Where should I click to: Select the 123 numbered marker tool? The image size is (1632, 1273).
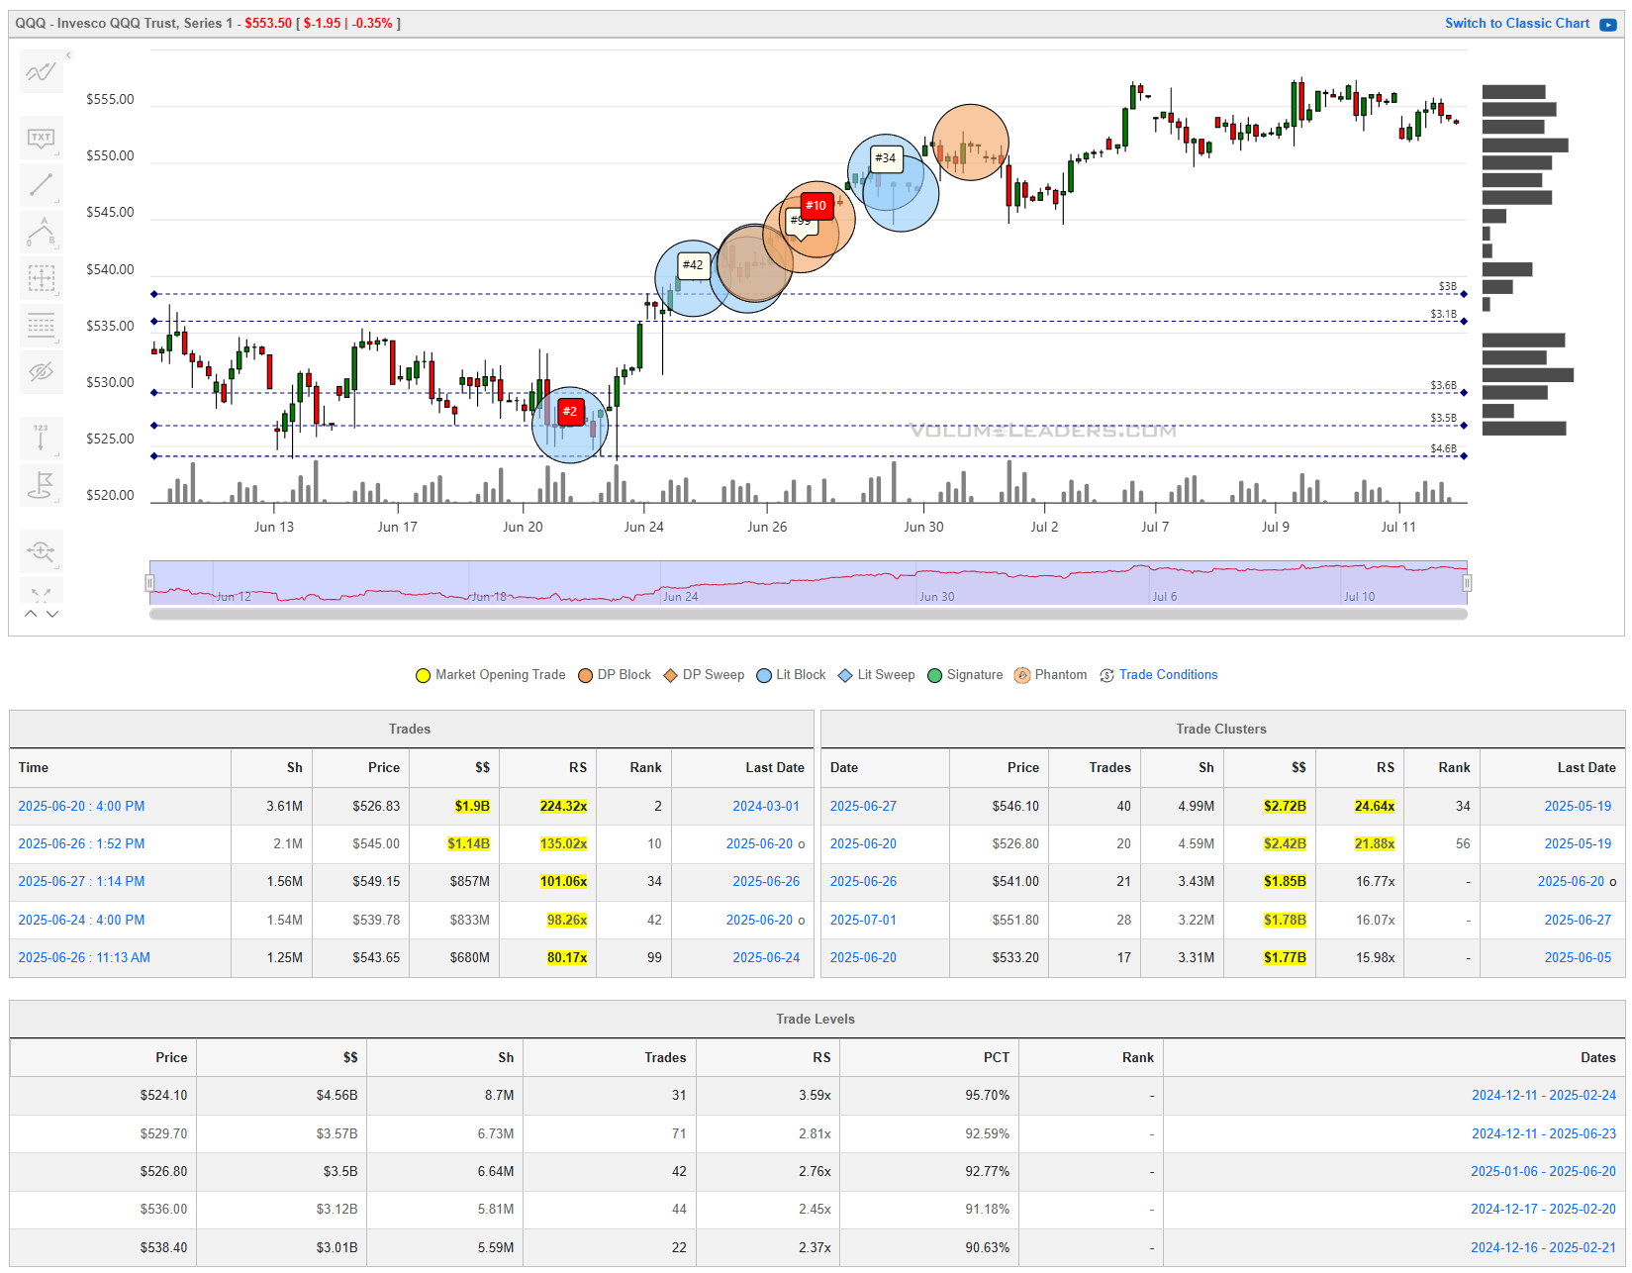(x=42, y=438)
